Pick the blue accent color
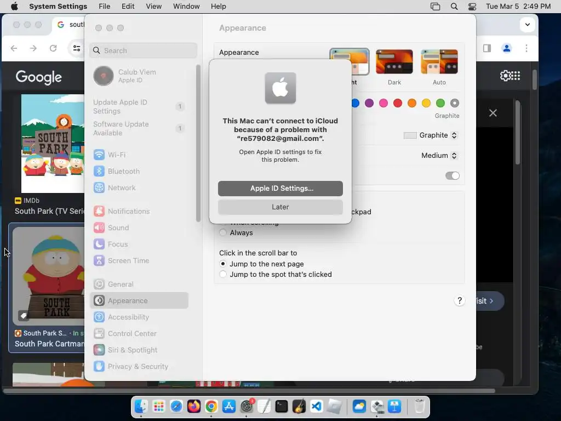 click(x=356, y=103)
